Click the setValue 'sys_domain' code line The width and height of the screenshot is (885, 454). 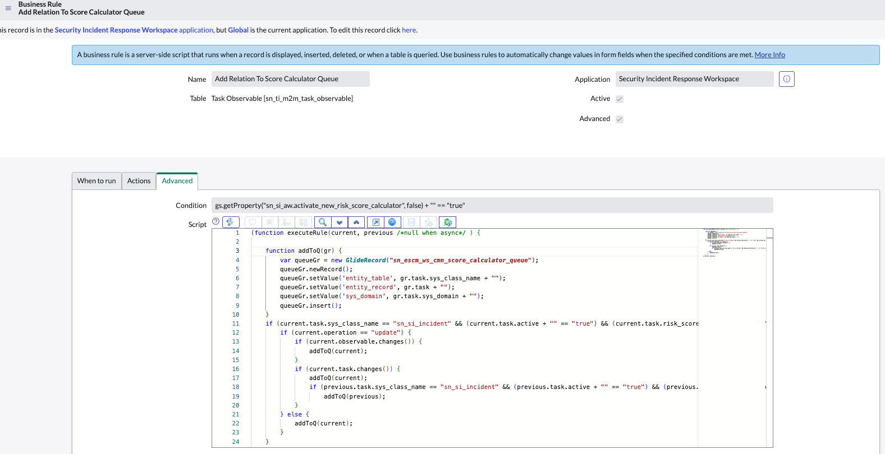tap(382, 297)
